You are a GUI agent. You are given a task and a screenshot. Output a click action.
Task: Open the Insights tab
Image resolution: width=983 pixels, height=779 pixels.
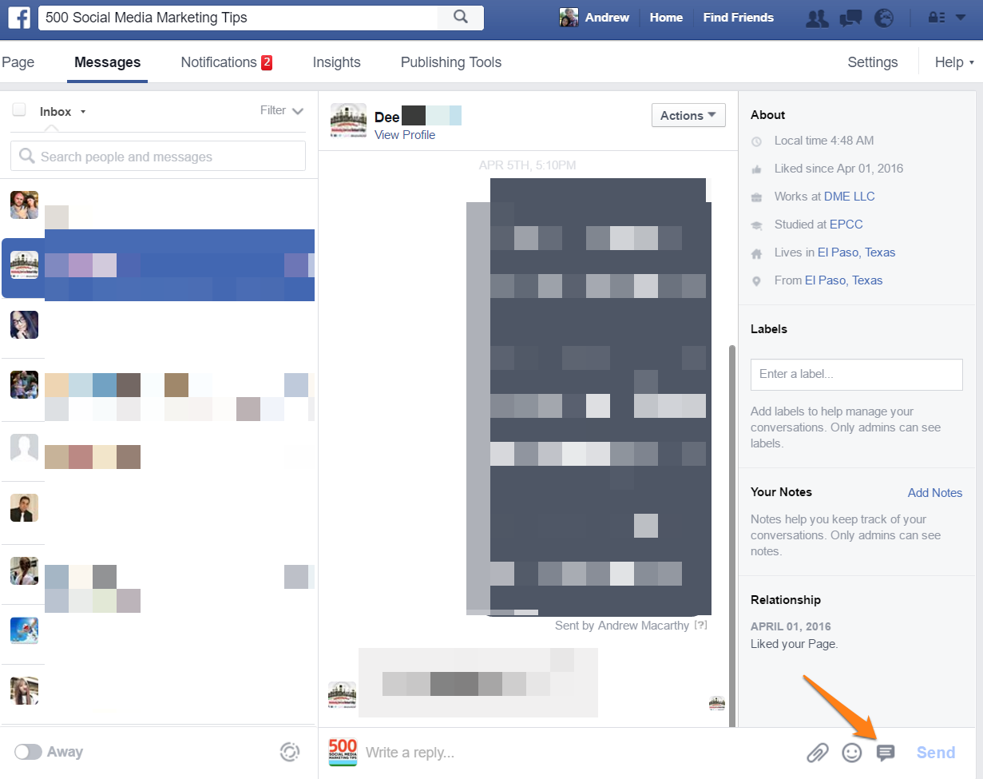(336, 62)
